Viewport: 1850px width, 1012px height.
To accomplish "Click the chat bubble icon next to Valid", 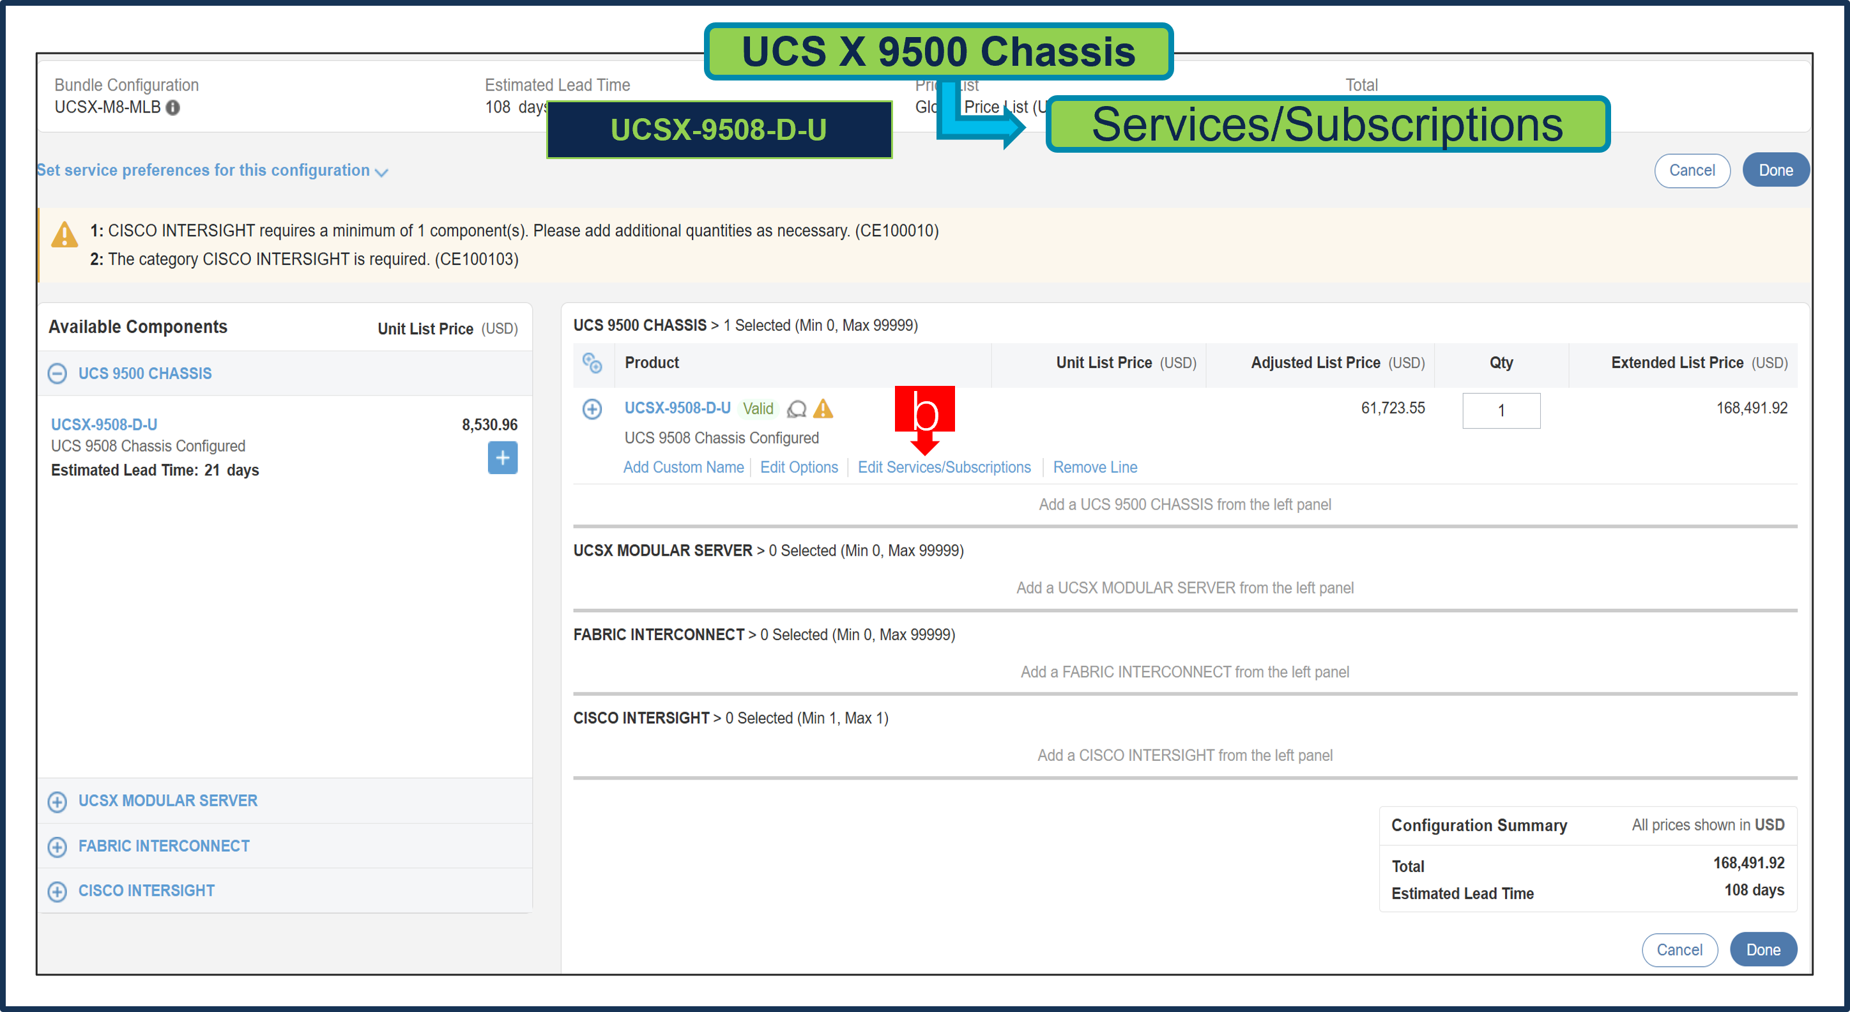I will 797,409.
